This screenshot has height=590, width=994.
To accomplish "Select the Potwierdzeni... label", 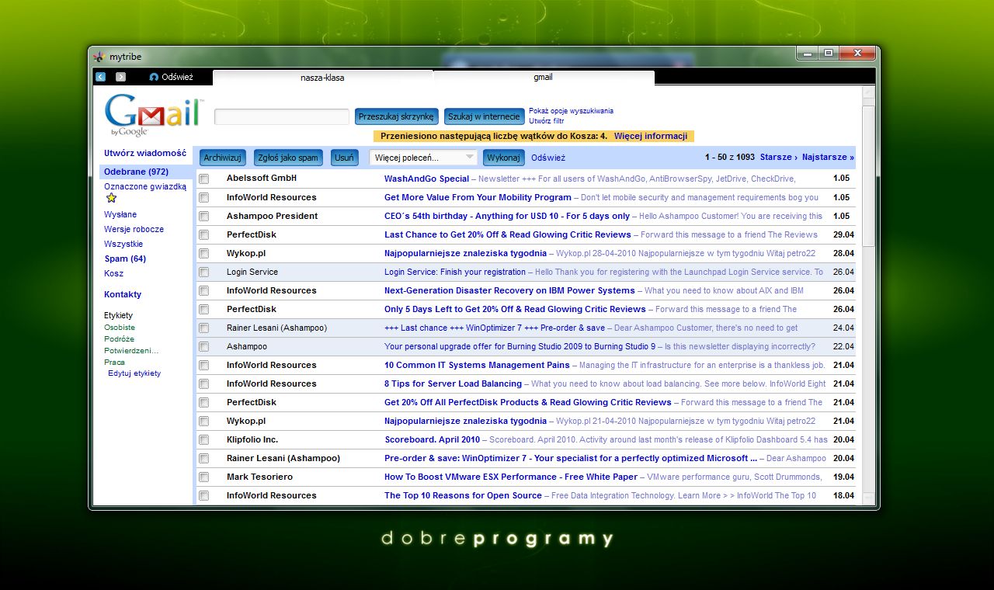I will pyautogui.click(x=131, y=351).
